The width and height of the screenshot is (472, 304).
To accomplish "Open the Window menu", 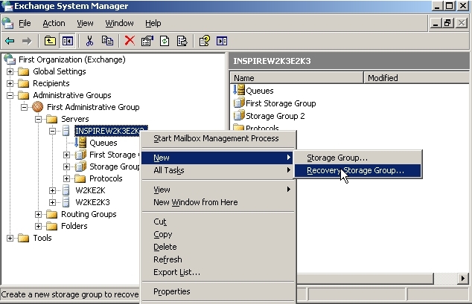I will click(x=119, y=23).
